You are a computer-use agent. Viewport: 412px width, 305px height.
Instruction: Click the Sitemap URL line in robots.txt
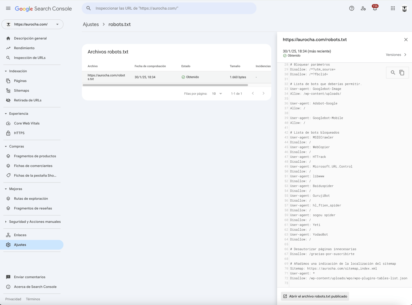[x=334, y=269]
